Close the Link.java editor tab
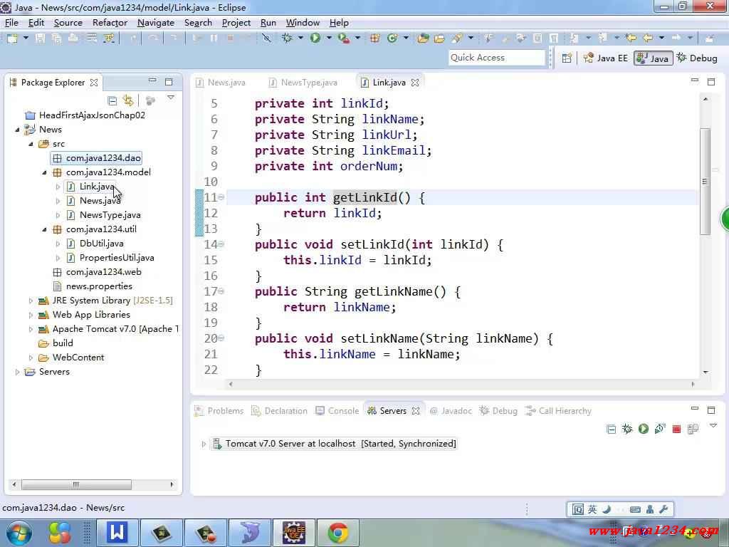The height and width of the screenshot is (547, 729). 415,83
